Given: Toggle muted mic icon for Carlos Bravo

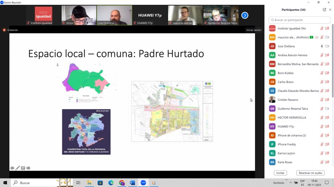Looking at the screenshot, I should pos(322,82).
